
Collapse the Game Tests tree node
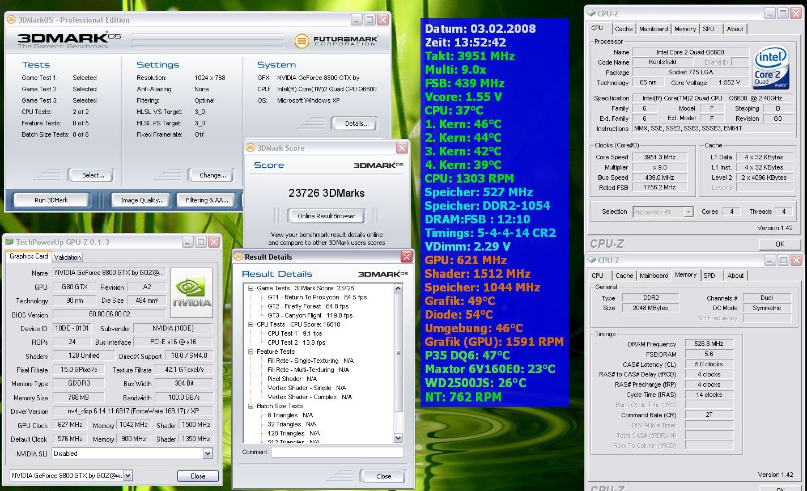click(x=251, y=288)
